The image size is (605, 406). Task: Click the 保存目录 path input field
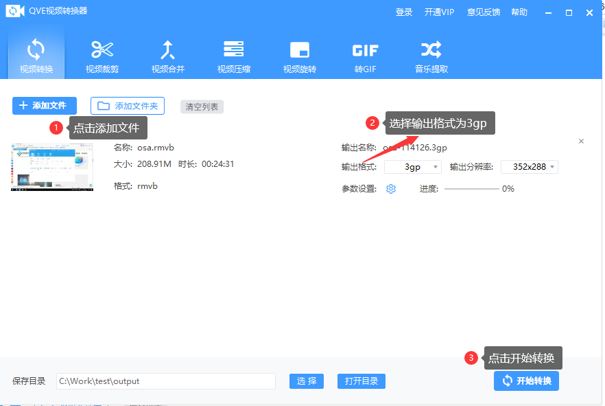click(166, 381)
